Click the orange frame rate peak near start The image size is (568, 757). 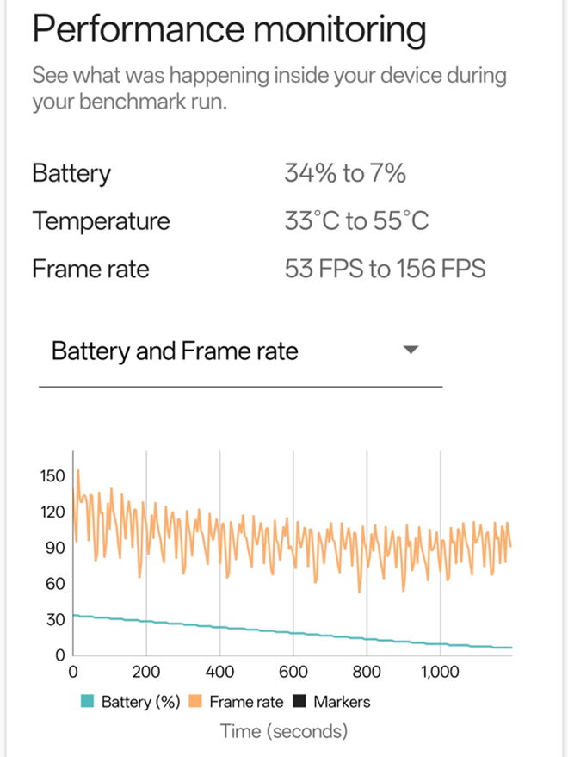[78, 471]
